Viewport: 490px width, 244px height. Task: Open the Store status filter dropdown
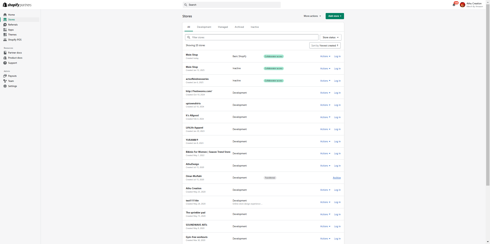330,37
